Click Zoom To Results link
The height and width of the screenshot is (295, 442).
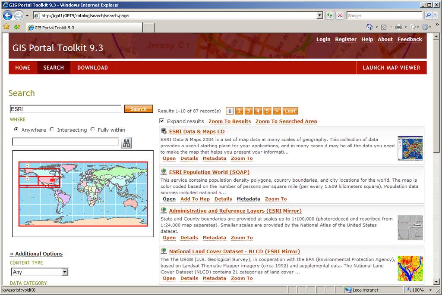point(230,121)
